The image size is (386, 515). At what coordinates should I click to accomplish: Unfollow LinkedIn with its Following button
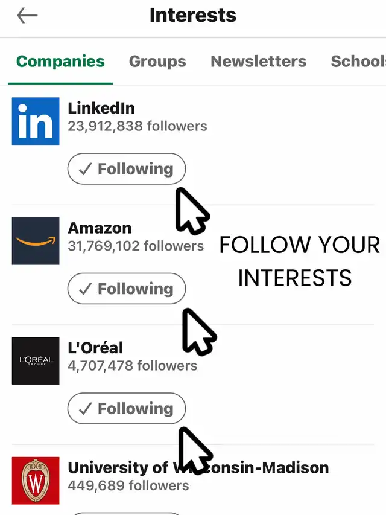click(x=126, y=169)
